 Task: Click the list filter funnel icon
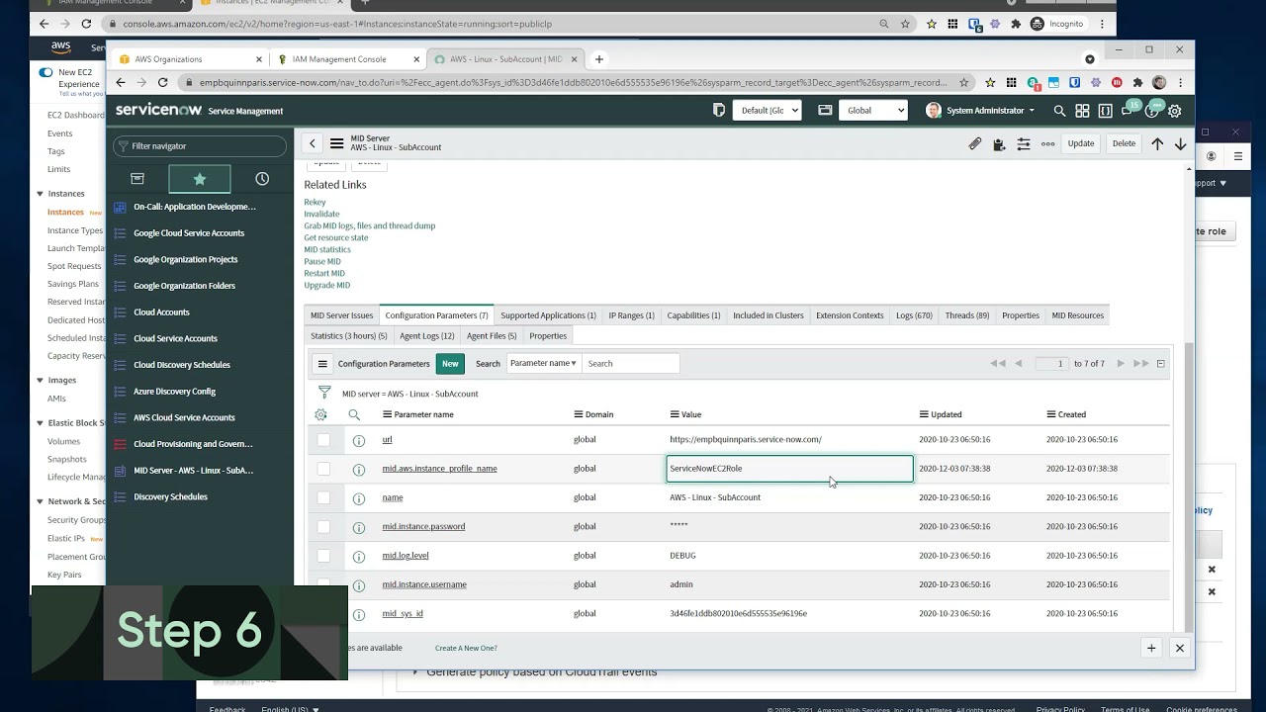pos(324,393)
